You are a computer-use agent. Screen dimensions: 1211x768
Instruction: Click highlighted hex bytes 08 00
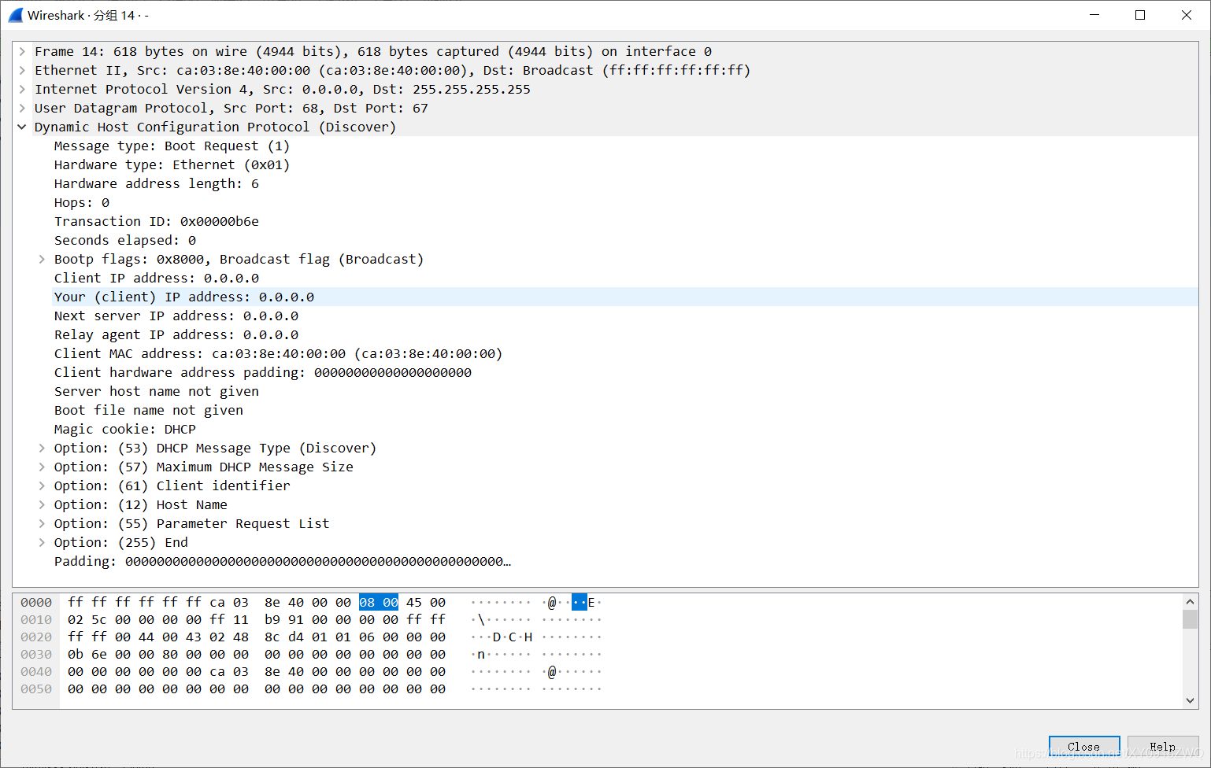tap(379, 602)
